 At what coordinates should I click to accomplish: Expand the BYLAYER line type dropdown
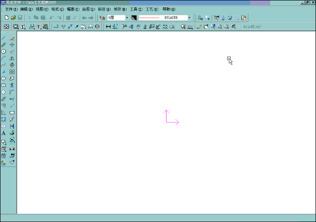point(190,18)
